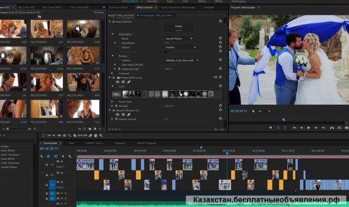Open the Source monitor tab

click(x=118, y=7)
